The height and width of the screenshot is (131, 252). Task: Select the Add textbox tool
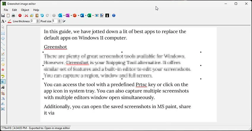3,59
